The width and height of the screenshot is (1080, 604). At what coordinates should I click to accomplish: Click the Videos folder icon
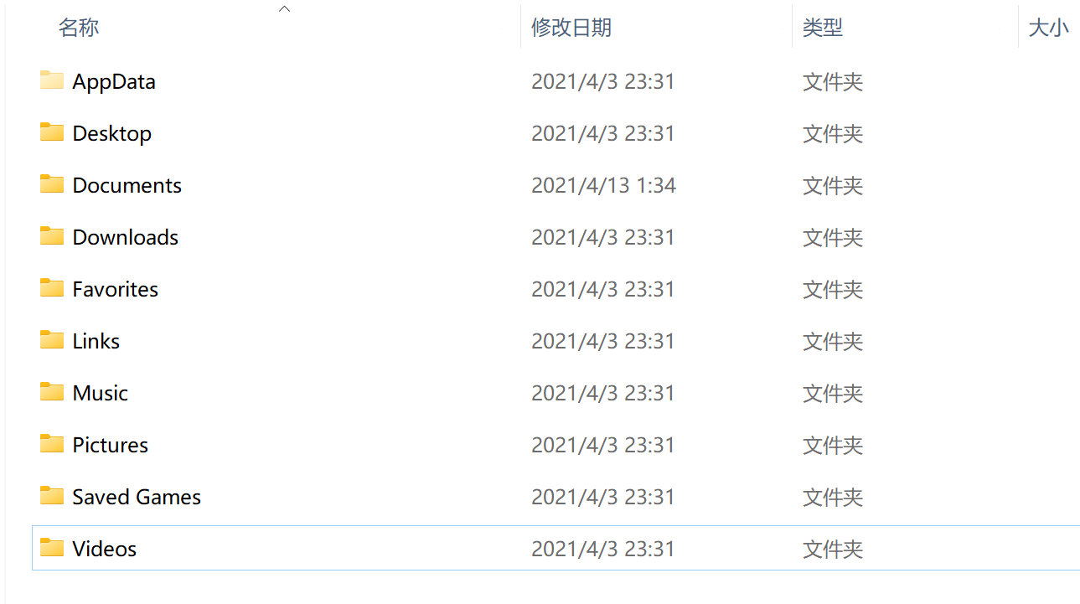pyautogui.click(x=52, y=548)
